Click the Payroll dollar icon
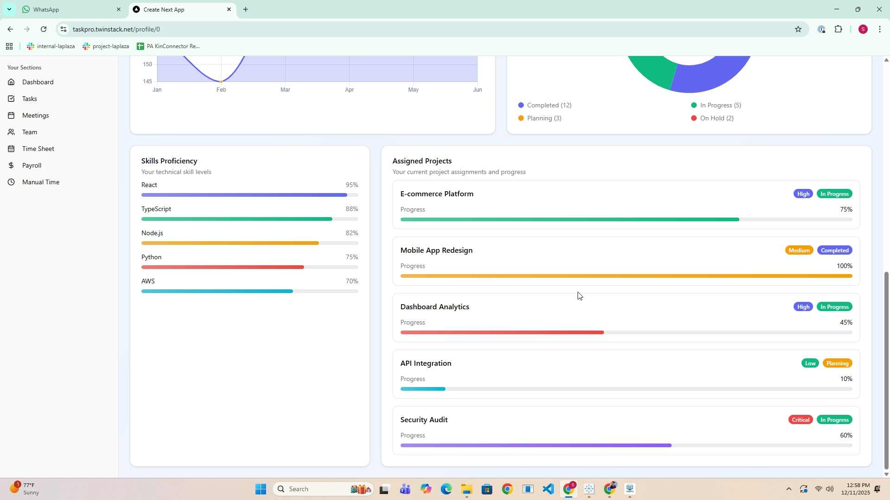The width and height of the screenshot is (890, 500). 11,165
